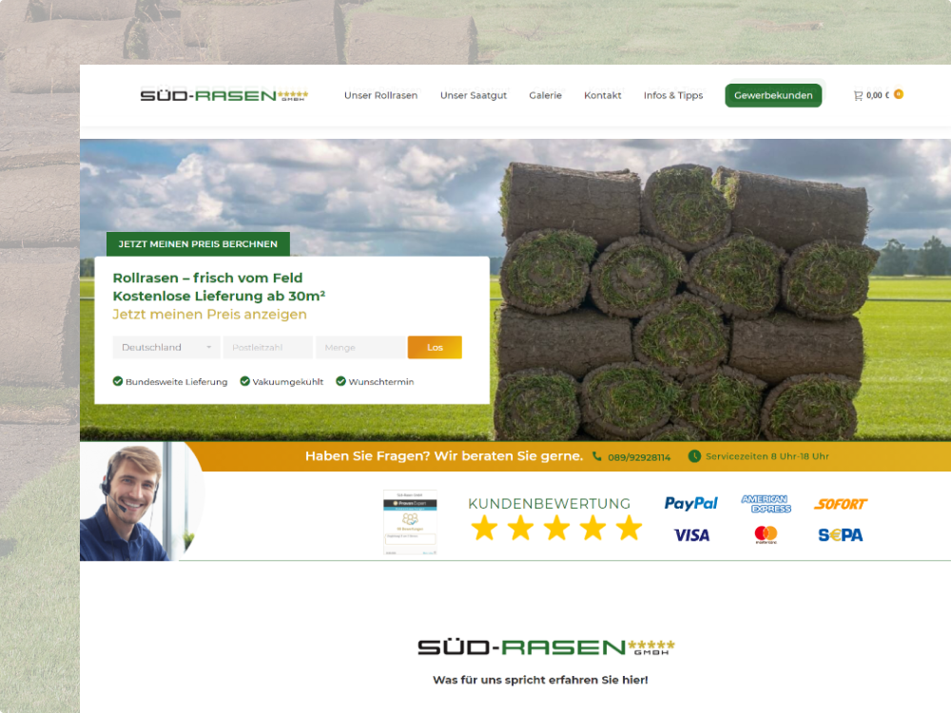Click the American Express logo
The width and height of the screenshot is (951, 713).
tap(766, 504)
